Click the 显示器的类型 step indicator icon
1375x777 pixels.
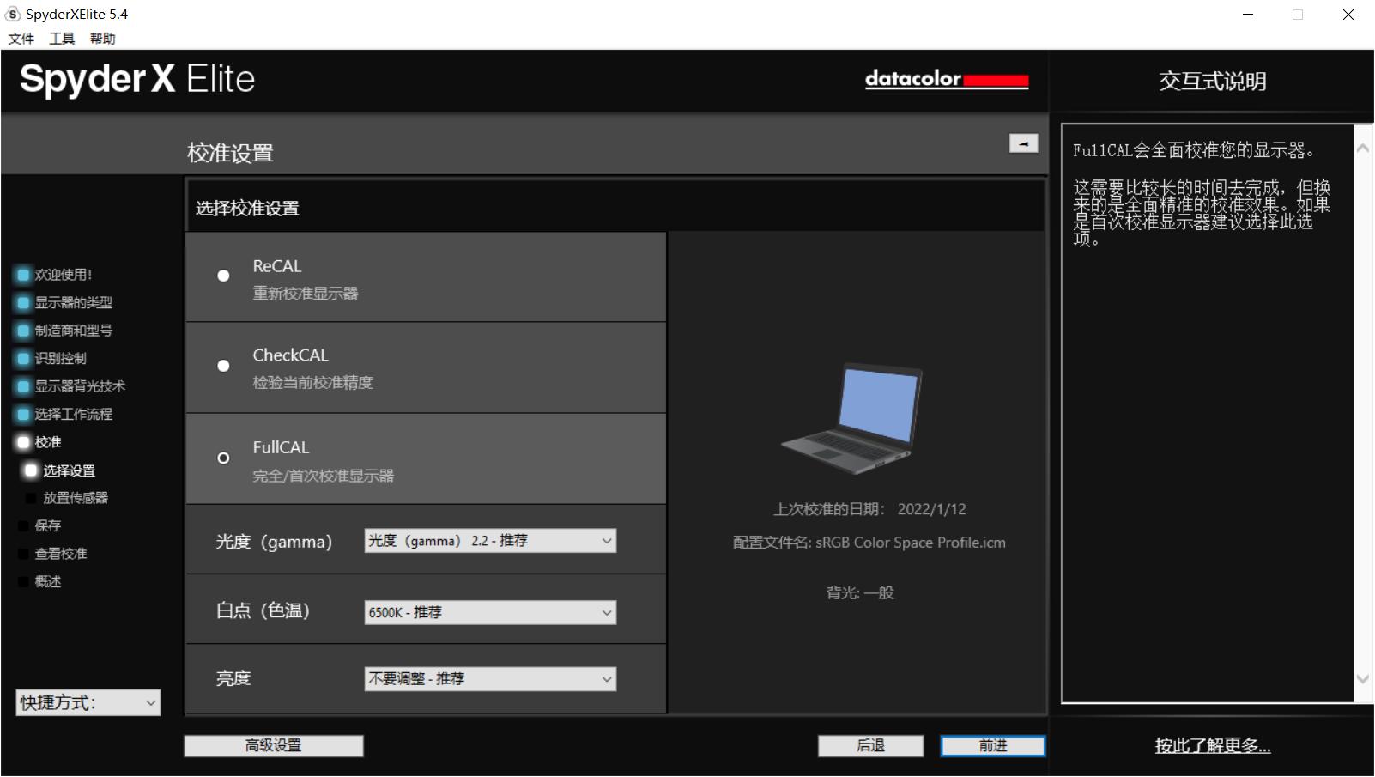[x=23, y=303]
